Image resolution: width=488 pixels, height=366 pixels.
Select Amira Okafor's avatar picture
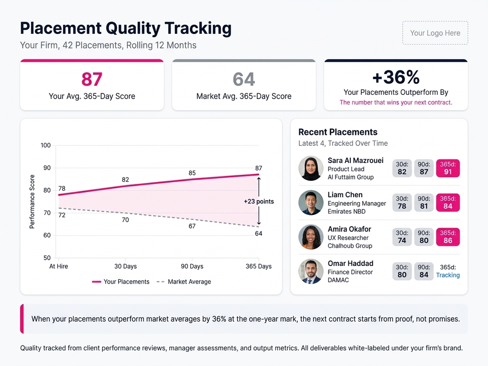[311, 237]
